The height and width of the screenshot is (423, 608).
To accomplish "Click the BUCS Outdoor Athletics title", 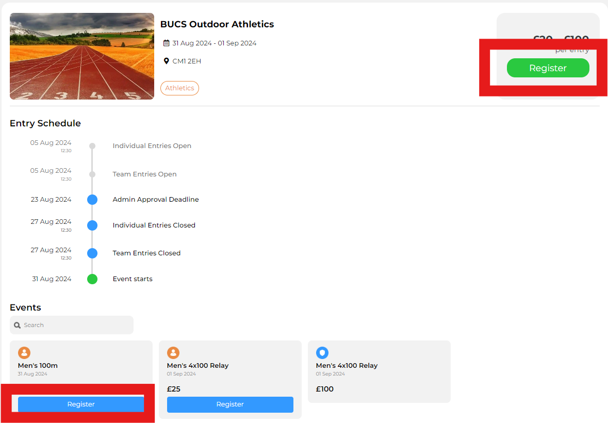I will (x=217, y=24).
